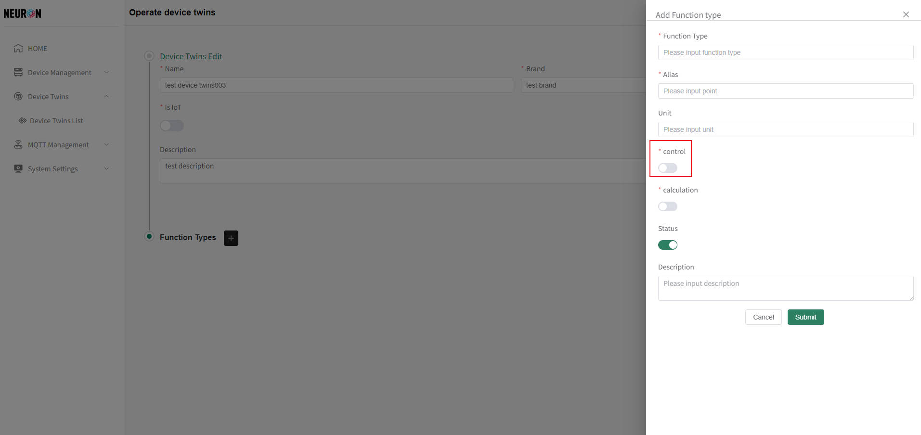Screen dimensions: 921x435
Task: Click the Device Twins Edit title
Action: (x=191, y=56)
